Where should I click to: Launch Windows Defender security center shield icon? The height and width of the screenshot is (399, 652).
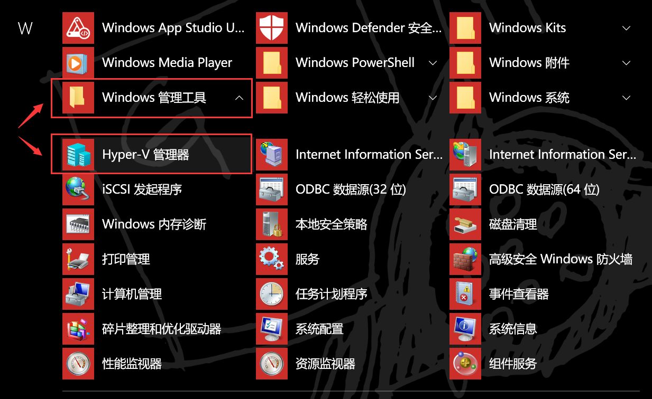point(272,27)
